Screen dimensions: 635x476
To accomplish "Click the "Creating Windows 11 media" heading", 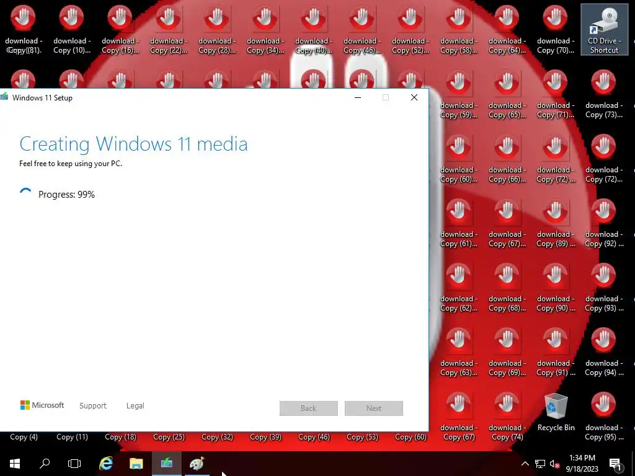I will coord(133,144).
